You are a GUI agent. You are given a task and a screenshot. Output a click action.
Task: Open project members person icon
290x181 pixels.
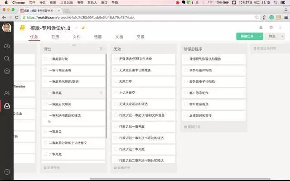(x=261, y=27)
